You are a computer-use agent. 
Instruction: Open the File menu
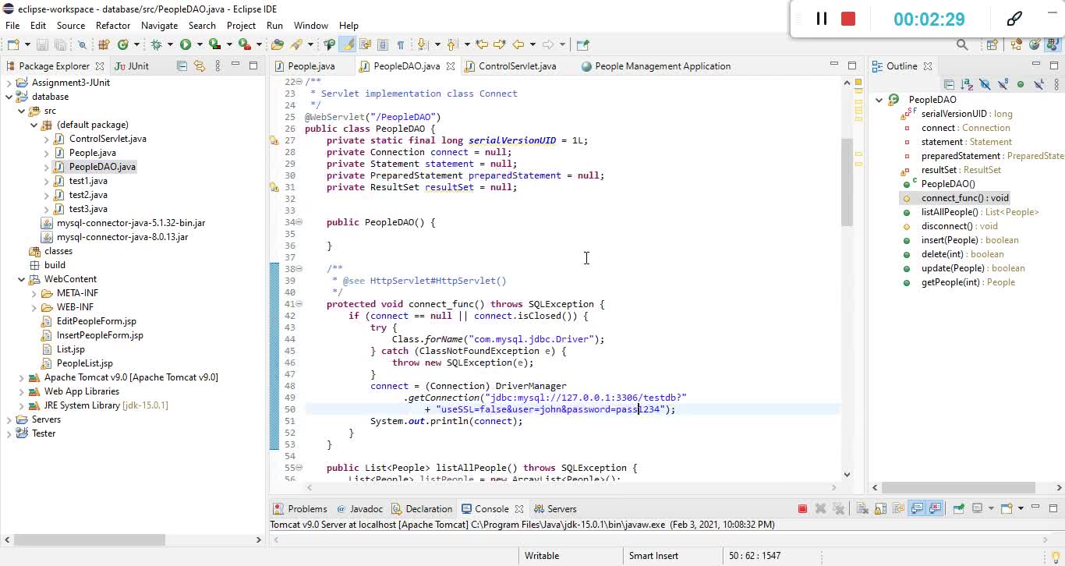12,26
